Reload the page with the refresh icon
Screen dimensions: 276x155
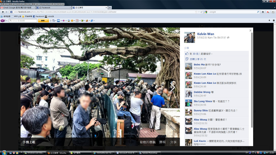[202, 12]
